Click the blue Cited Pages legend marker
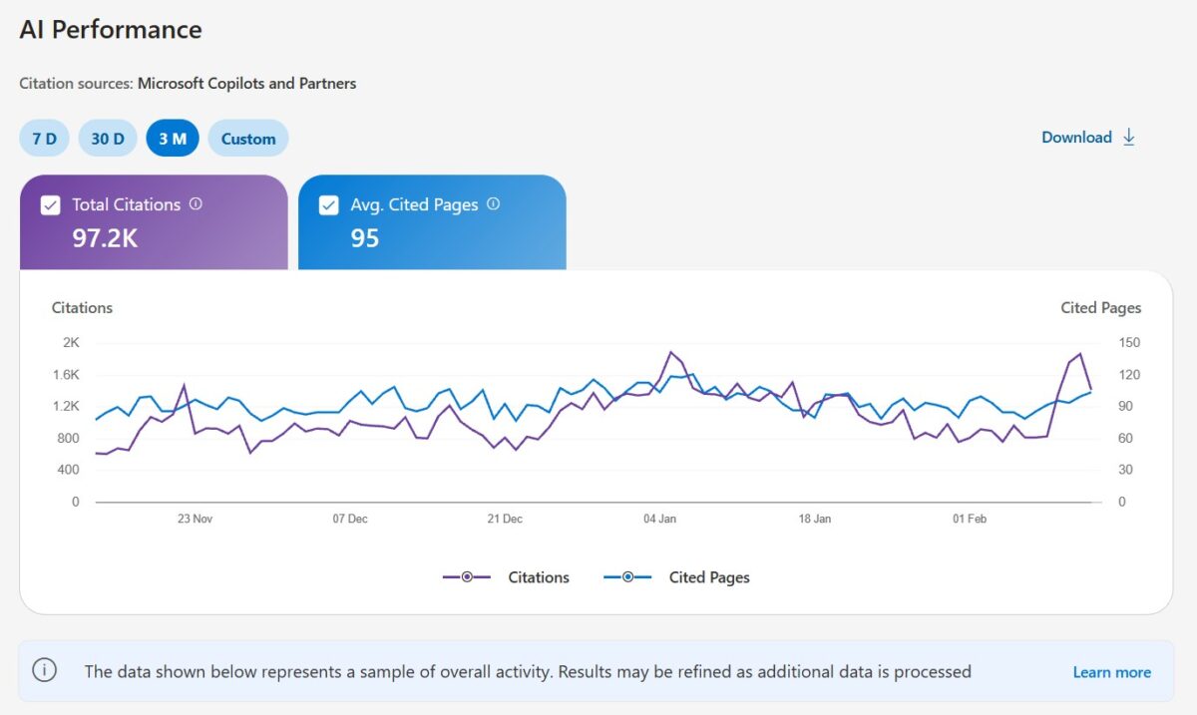This screenshot has width=1197, height=715. pyautogui.click(x=627, y=576)
